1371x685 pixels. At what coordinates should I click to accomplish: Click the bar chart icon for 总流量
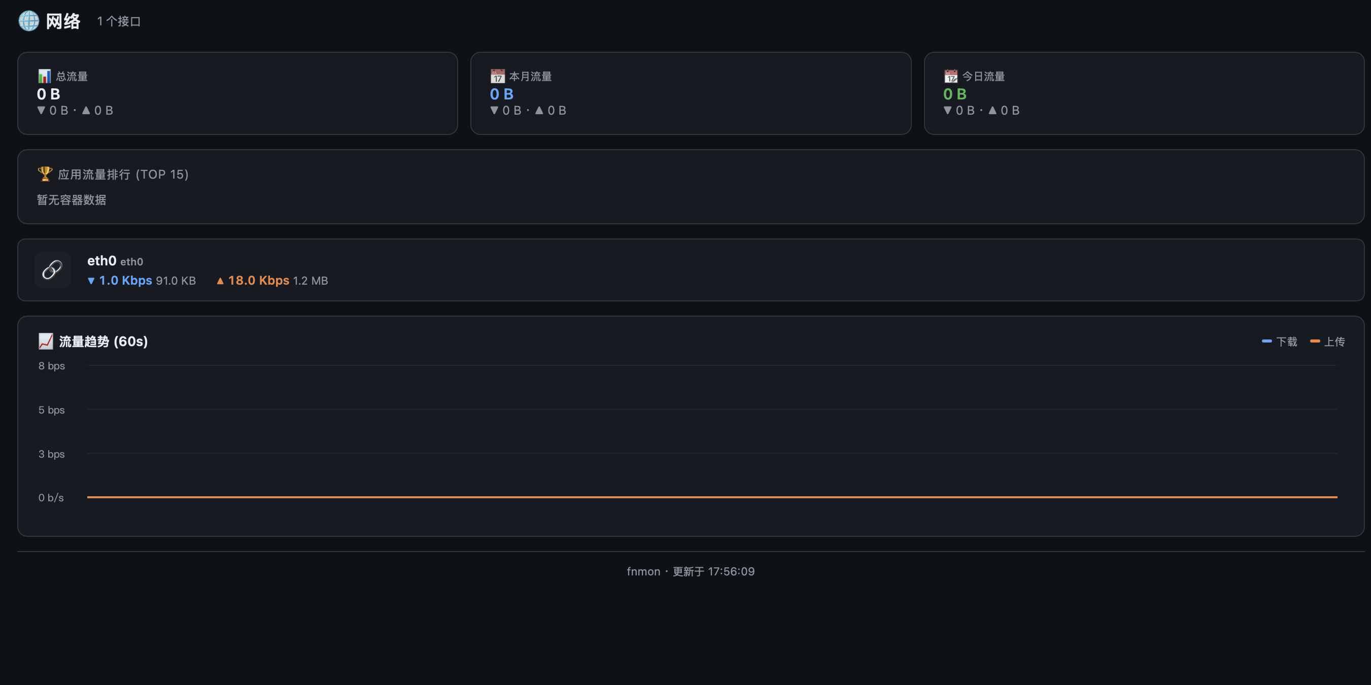point(44,76)
